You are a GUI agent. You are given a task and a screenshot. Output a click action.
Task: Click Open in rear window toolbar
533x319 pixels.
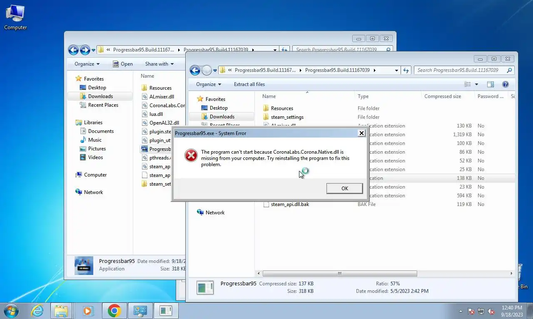click(x=123, y=64)
